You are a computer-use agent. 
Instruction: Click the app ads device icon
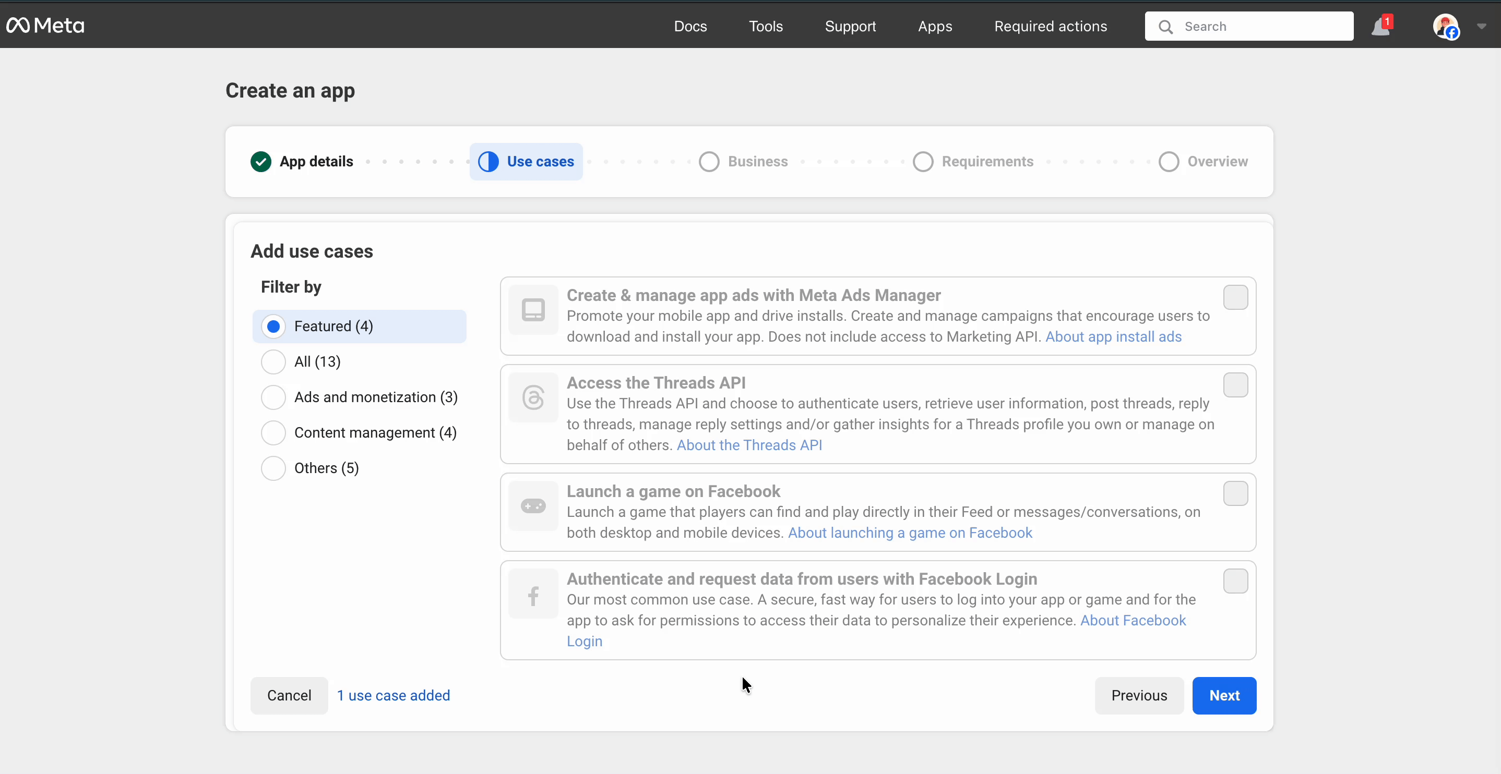click(x=533, y=310)
